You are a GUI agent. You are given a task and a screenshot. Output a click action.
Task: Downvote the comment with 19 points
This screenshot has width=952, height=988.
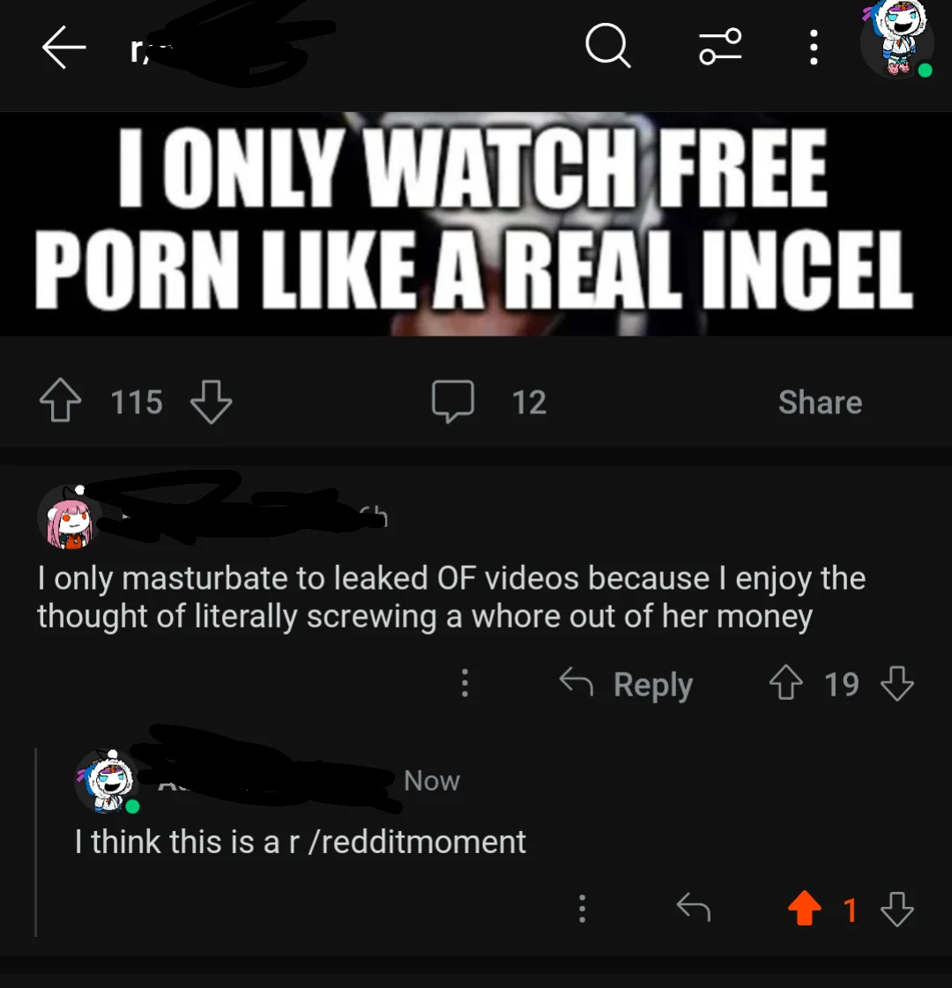[x=896, y=684]
